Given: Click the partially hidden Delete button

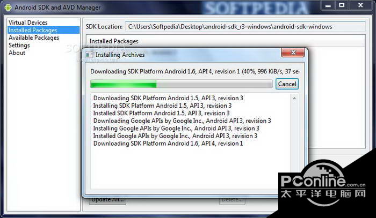Looking at the screenshot, I should tap(232, 200).
